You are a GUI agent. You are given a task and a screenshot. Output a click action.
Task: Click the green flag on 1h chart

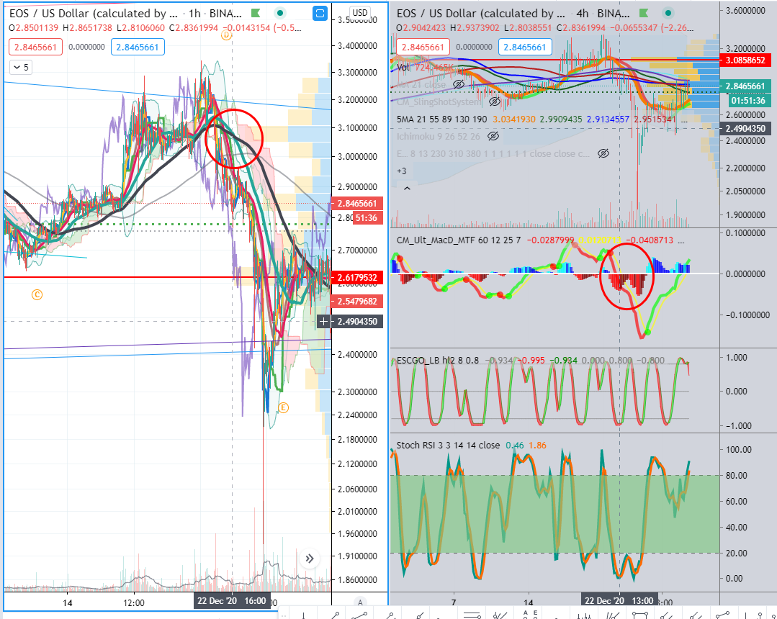click(256, 13)
